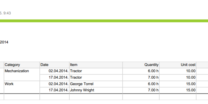The height and width of the screenshot is (104, 208).
Task: Click the Category column header
Action: [22, 65]
